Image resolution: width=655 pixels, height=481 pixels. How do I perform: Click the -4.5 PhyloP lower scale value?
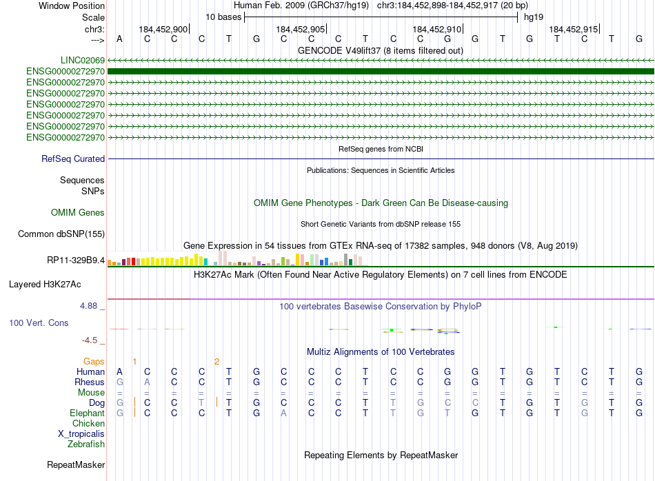pos(90,340)
